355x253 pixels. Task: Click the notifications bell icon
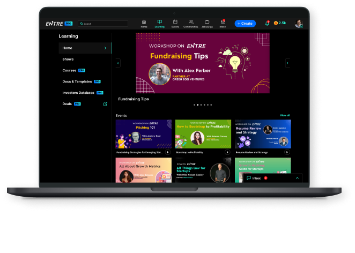pos(267,24)
